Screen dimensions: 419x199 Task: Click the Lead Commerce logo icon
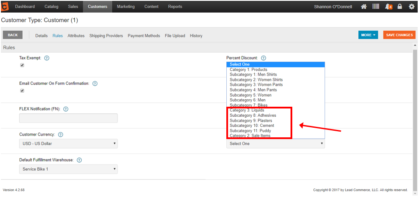pyautogui.click(x=5, y=7)
